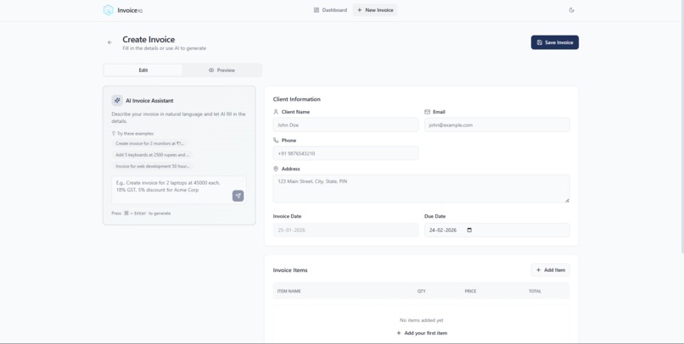Click Add your first item link
Screen dimensions: 684x344
(x=422, y=333)
